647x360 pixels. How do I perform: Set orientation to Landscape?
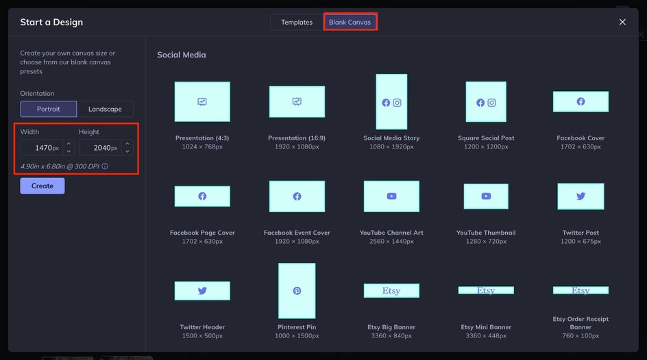click(105, 109)
